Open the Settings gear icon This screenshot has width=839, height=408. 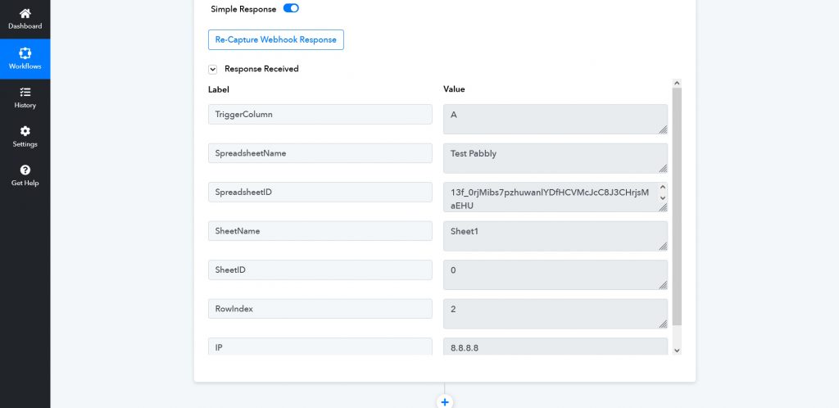tap(25, 131)
